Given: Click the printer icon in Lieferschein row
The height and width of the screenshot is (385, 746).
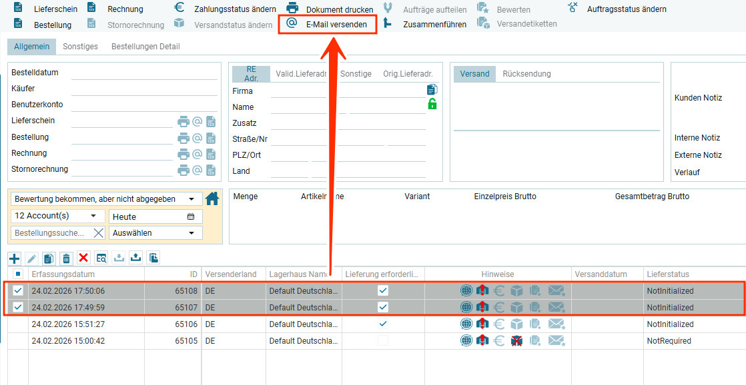Looking at the screenshot, I should [x=183, y=121].
